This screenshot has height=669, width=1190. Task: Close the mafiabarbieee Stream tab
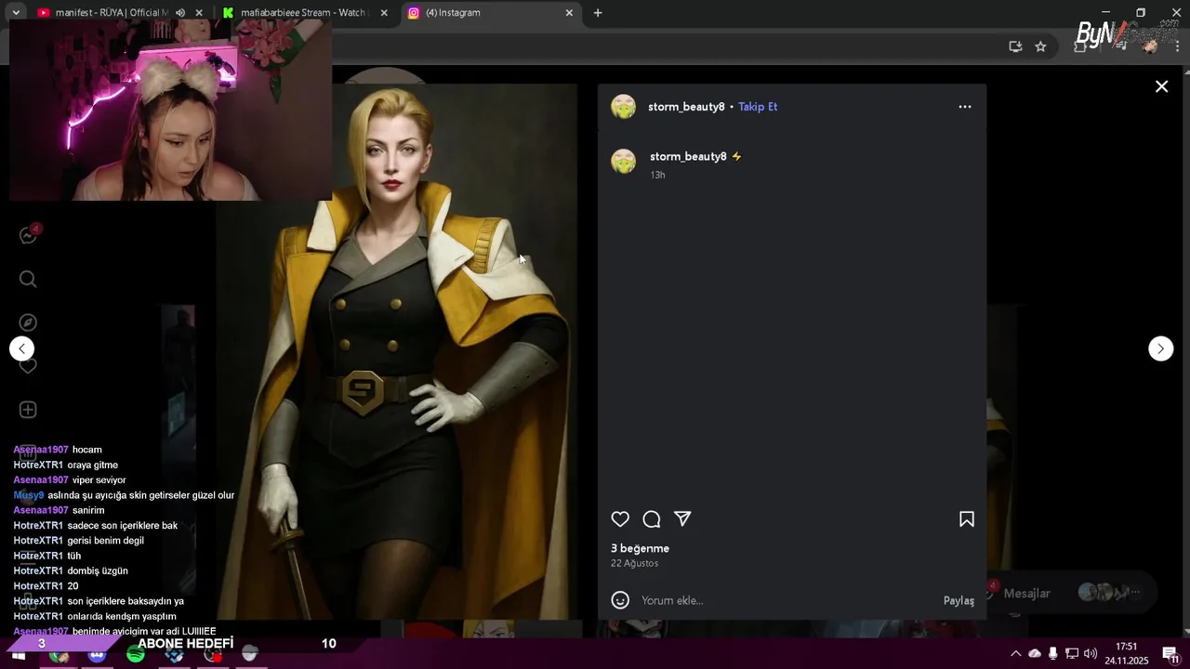(x=384, y=13)
